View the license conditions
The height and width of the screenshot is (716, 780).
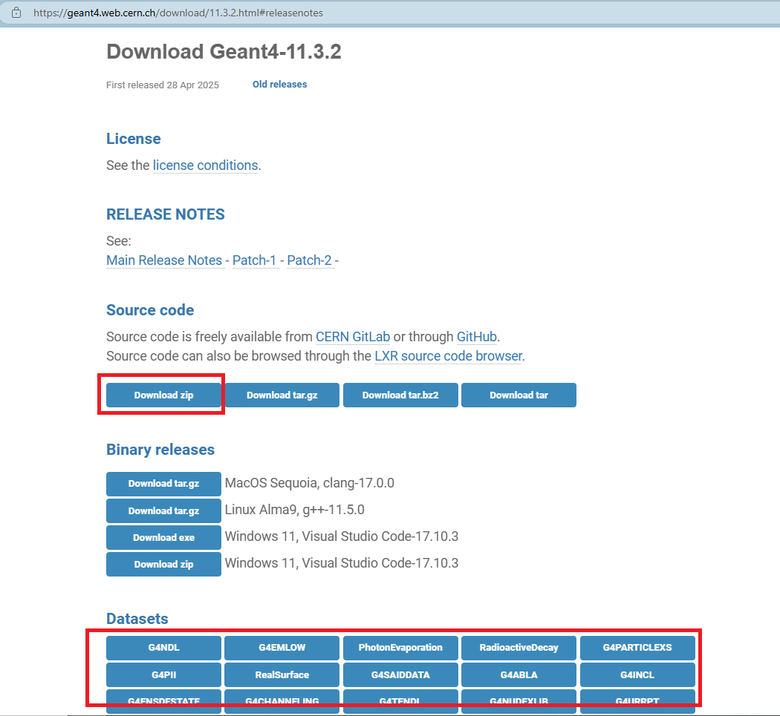[205, 165]
